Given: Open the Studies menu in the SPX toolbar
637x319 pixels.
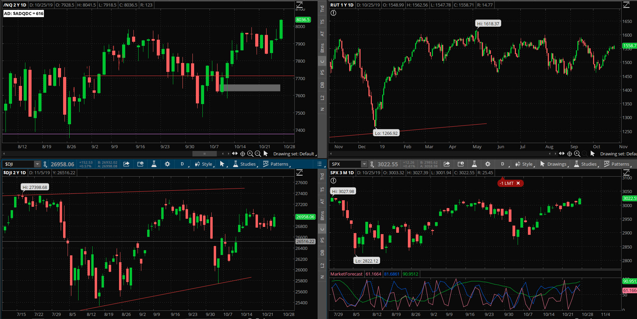Looking at the screenshot, I should pyautogui.click(x=586, y=164).
